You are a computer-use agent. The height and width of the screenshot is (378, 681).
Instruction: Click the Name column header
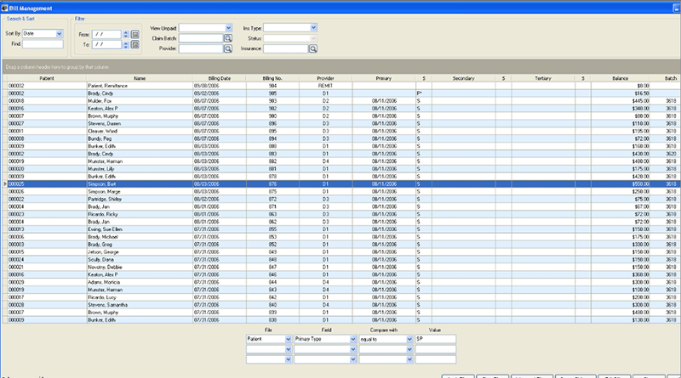[140, 78]
